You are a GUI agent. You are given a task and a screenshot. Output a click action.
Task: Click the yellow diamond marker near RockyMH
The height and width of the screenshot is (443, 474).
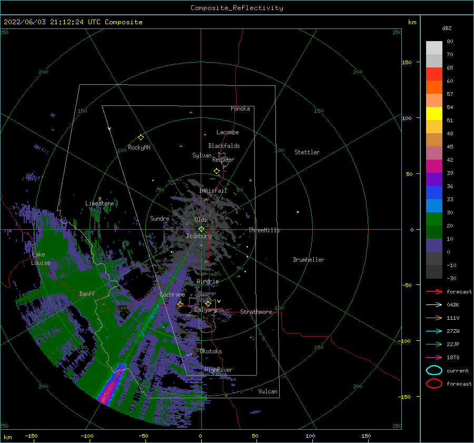coord(141,137)
